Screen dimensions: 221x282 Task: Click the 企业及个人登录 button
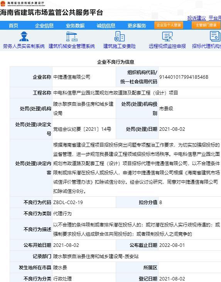pyautogui.click(x=169, y=25)
